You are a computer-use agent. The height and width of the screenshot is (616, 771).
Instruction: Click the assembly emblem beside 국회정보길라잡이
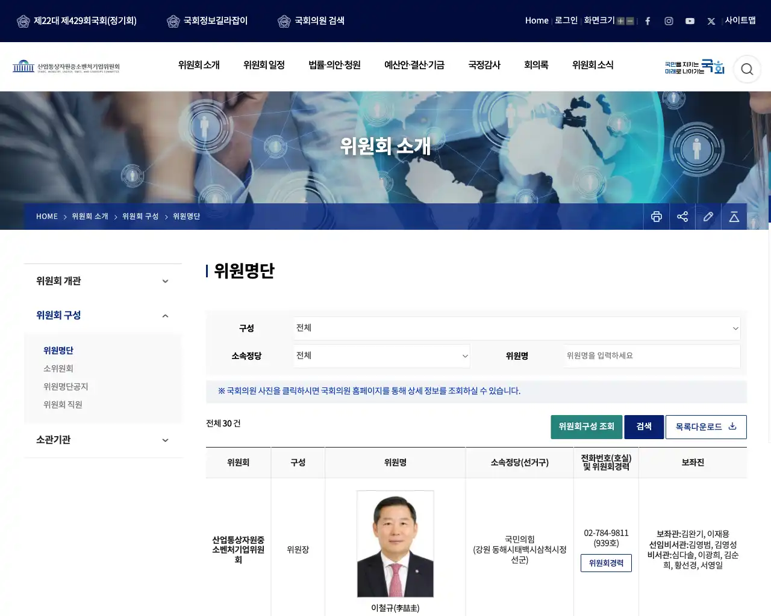pos(173,21)
